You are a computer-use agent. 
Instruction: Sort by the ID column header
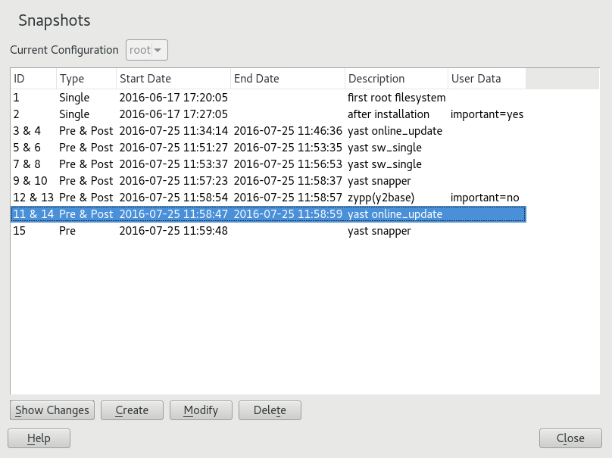(33, 79)
